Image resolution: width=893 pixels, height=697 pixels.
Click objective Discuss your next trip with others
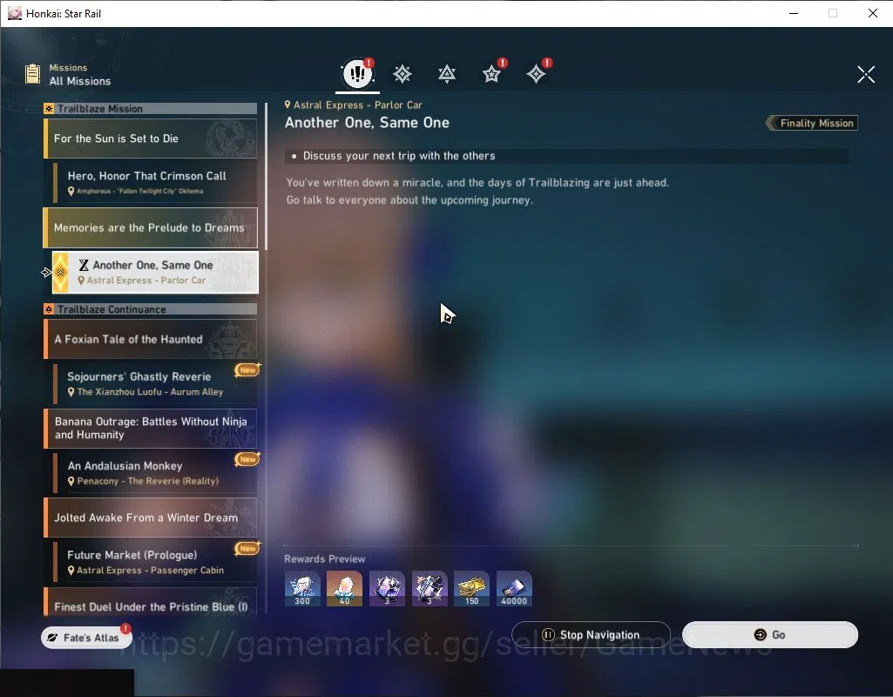(566, 156)
